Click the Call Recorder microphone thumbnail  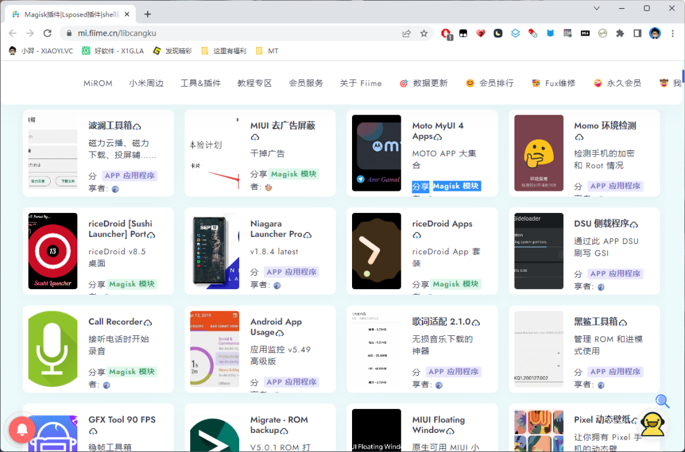[x=53, y=349]
